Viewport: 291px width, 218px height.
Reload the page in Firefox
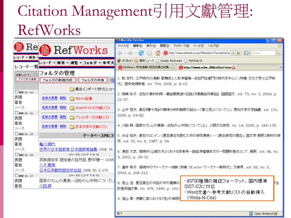tap(142, 53)
